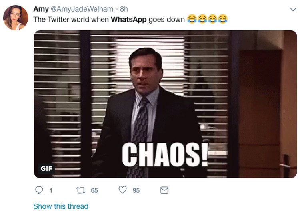Image resolution: width=300 pixels, height=212 pixels.
Task: Show this thread
Action: pos(61,206)
